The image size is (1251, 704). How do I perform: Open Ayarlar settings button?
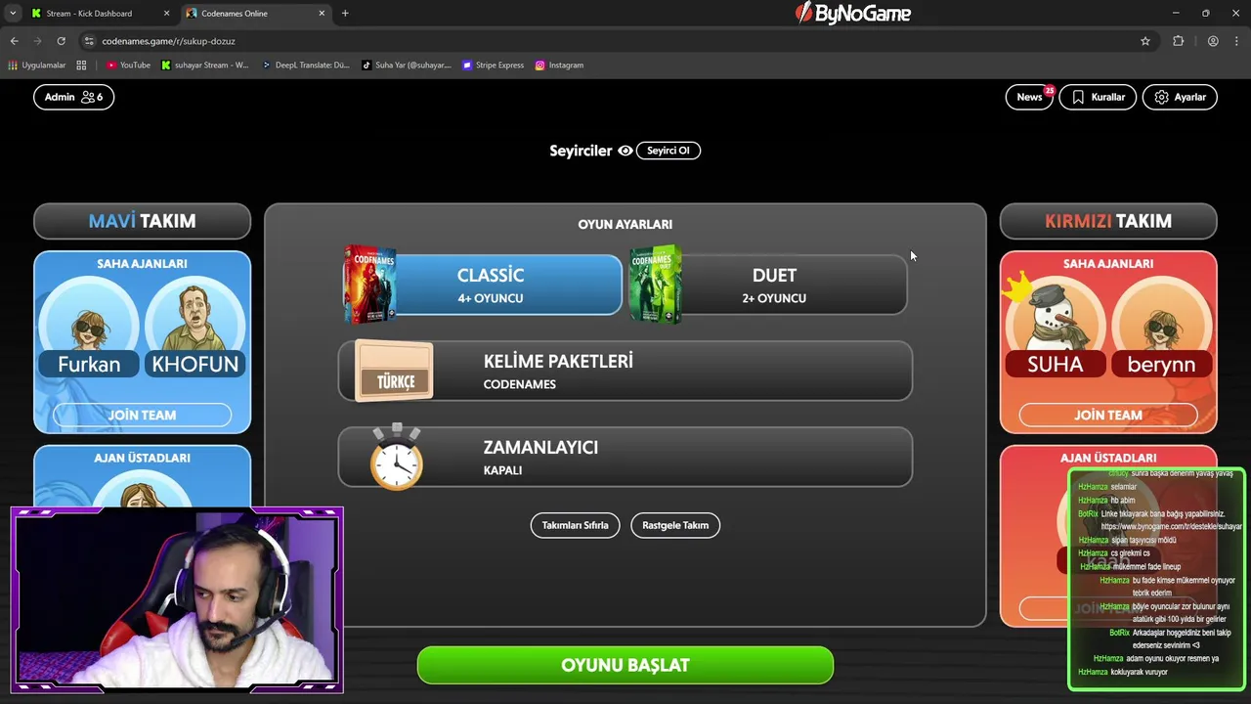[1180, 97]
